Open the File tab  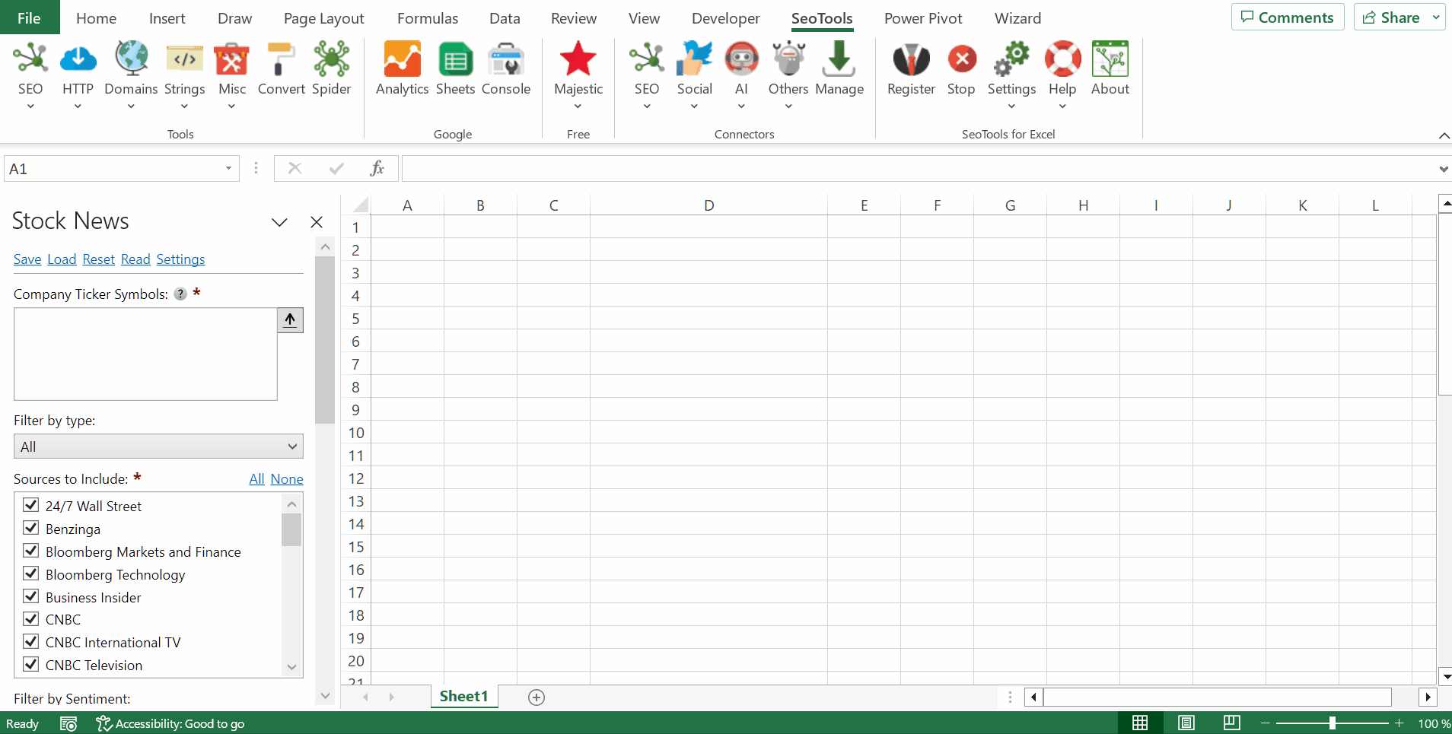click(29, 17)
